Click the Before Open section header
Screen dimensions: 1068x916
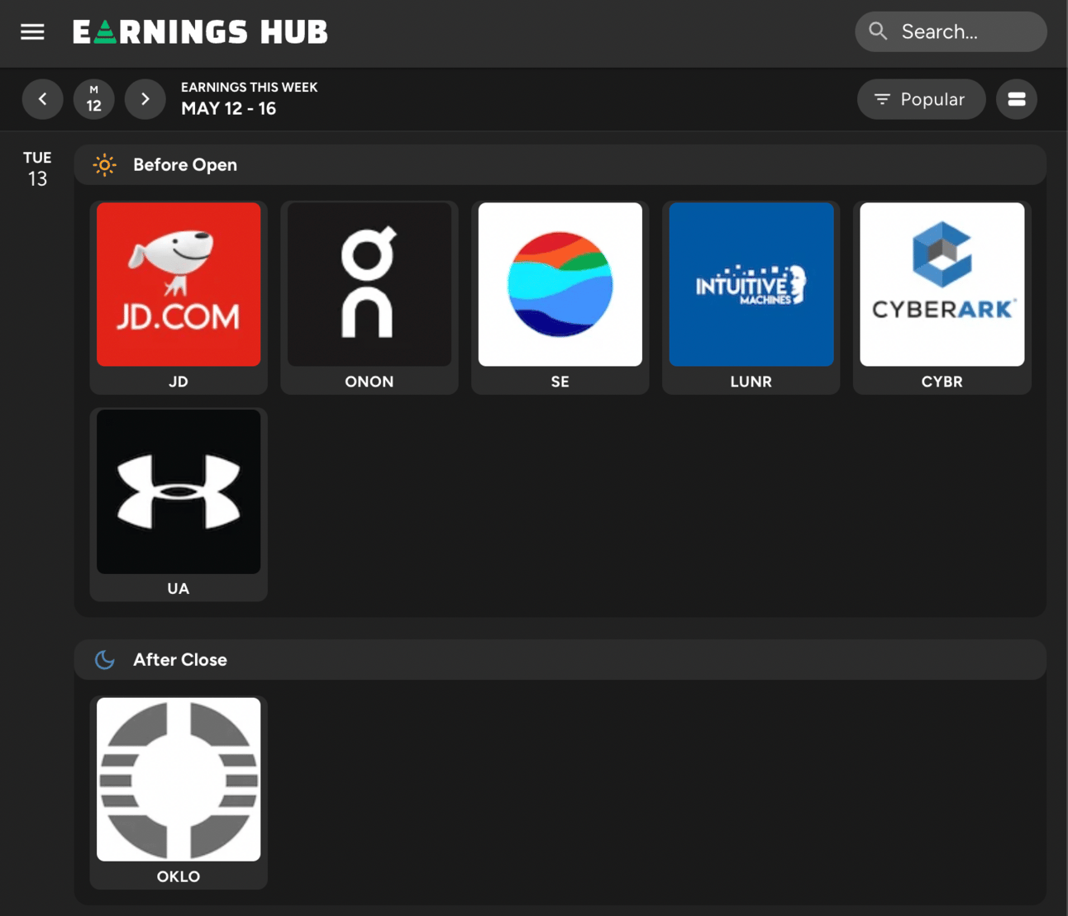[x=560, y=164]
